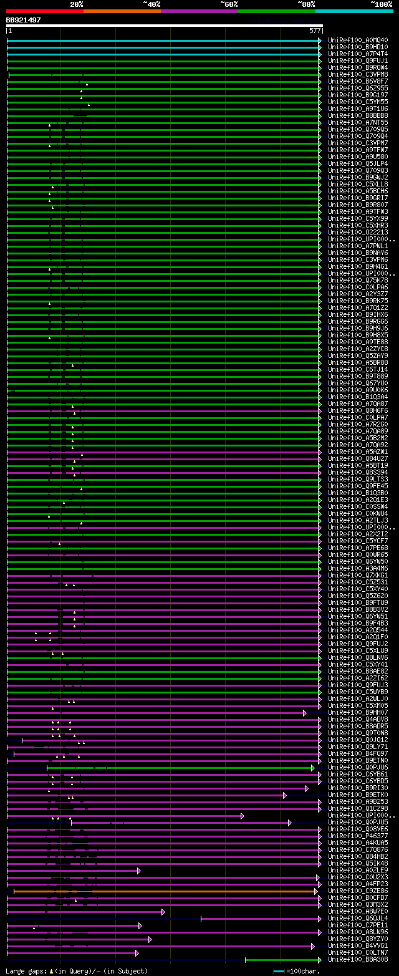Select hit UniRef100_A7P4T4

pyautogui.click(x=358, y=54)
